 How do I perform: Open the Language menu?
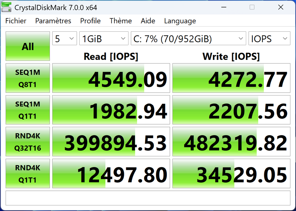click(180, 21)
